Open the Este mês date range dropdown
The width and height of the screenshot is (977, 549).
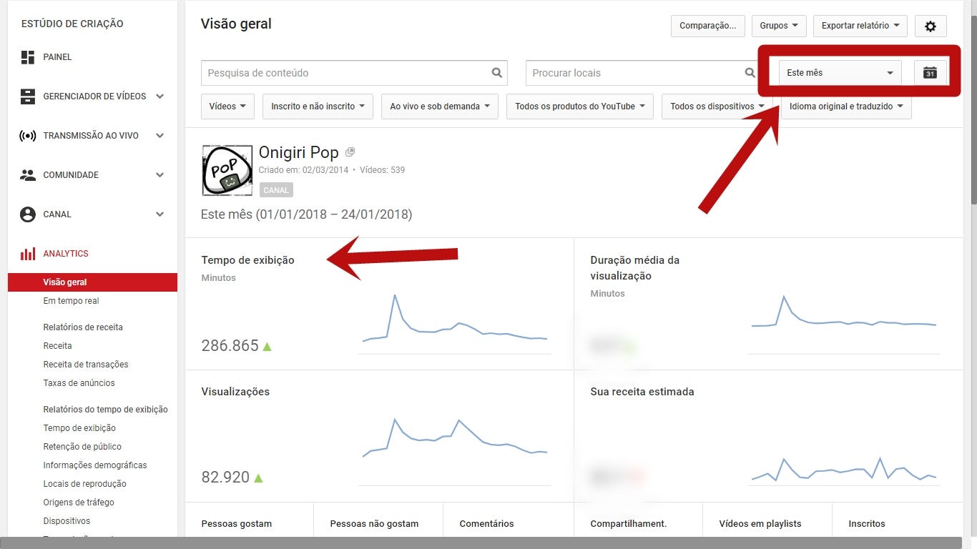pyautogui.click(x=840, y=72)
